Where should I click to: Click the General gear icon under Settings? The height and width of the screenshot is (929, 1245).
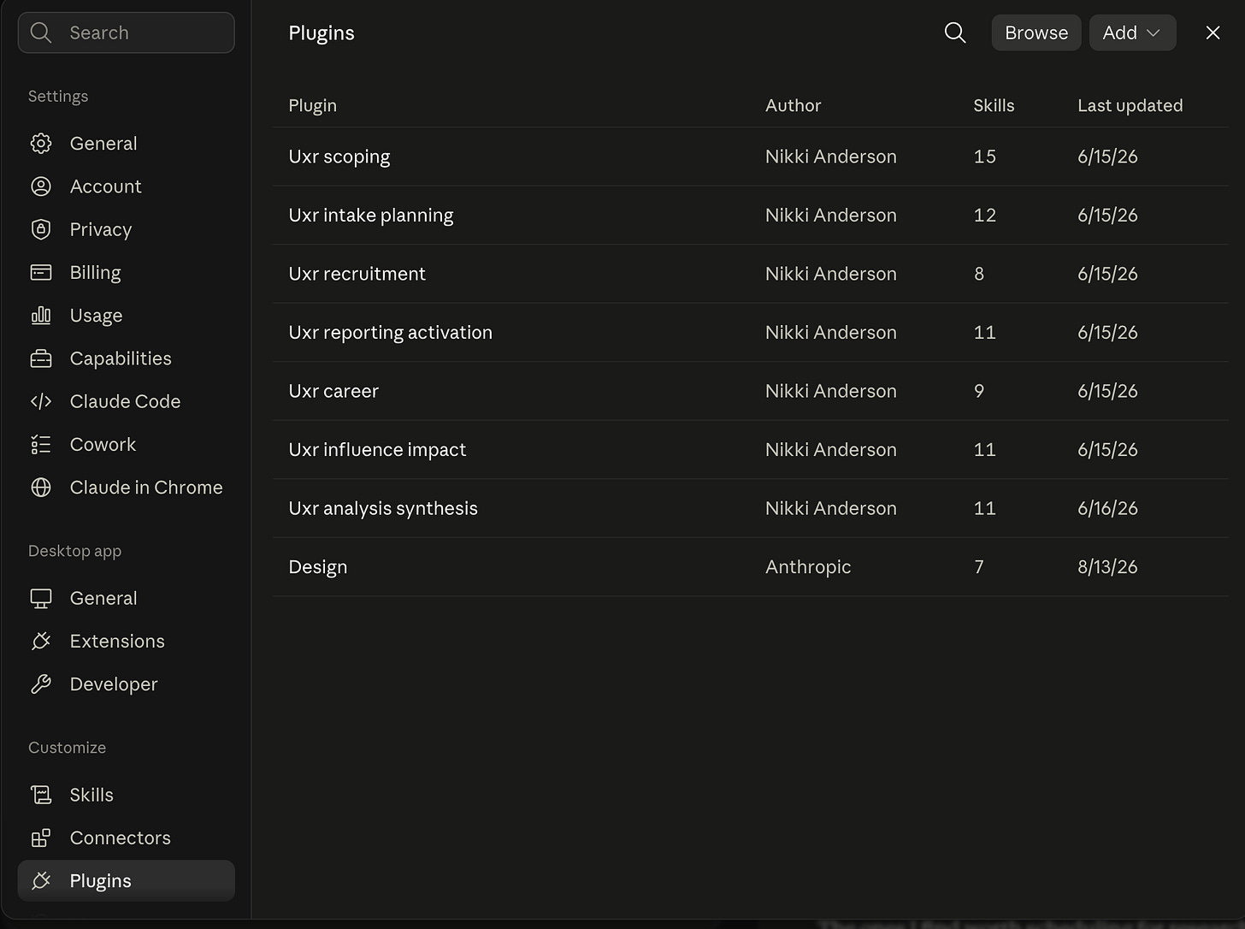[41, 144]
